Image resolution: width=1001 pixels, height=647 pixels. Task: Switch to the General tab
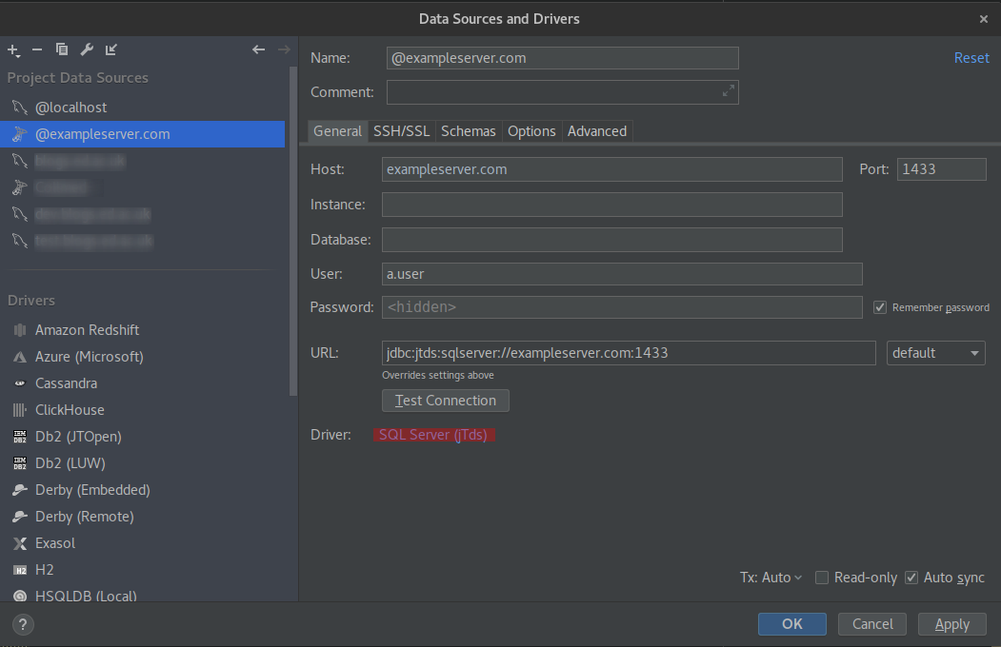click(x=338, y=131)
